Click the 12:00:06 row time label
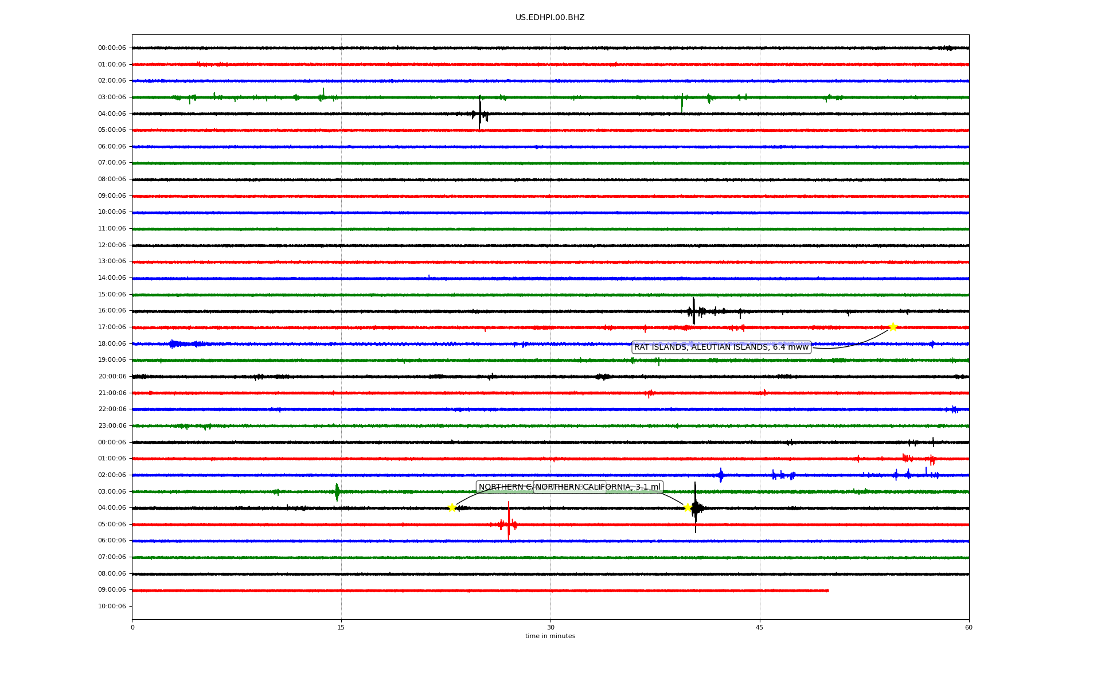This screenshot has height=688, width=1101. coord(112,245)
